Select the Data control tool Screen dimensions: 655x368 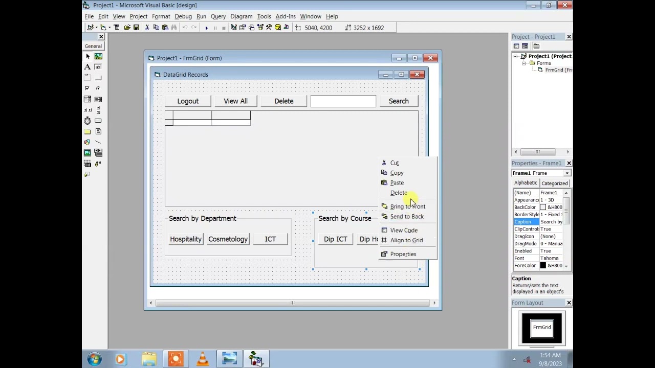[x=98, y=153]
